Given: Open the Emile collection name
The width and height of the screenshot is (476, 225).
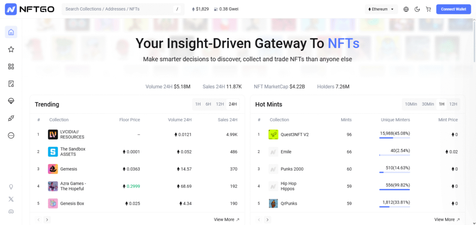Looking at the screenshot, I should [x=286, y=152].
